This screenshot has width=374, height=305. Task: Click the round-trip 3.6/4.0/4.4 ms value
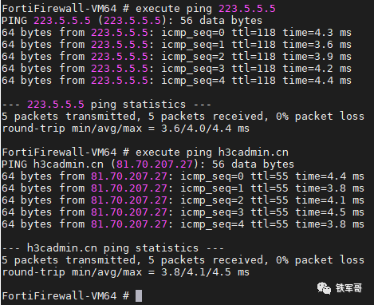click(x=205, y=129)
